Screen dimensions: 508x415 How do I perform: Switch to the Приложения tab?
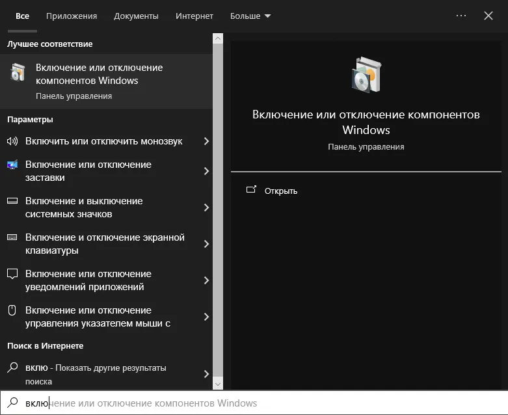pyautogui.click(x=72, y=16)
